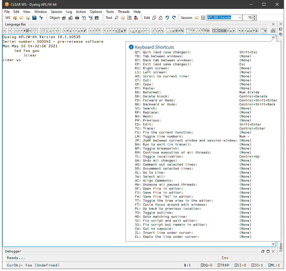
Task: Increase font size with up stepper arrow
Action: coord(254,16)
